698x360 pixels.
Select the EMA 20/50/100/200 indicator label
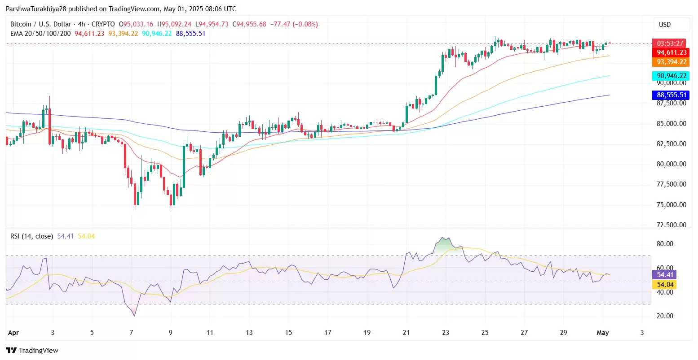coord(40,34)
